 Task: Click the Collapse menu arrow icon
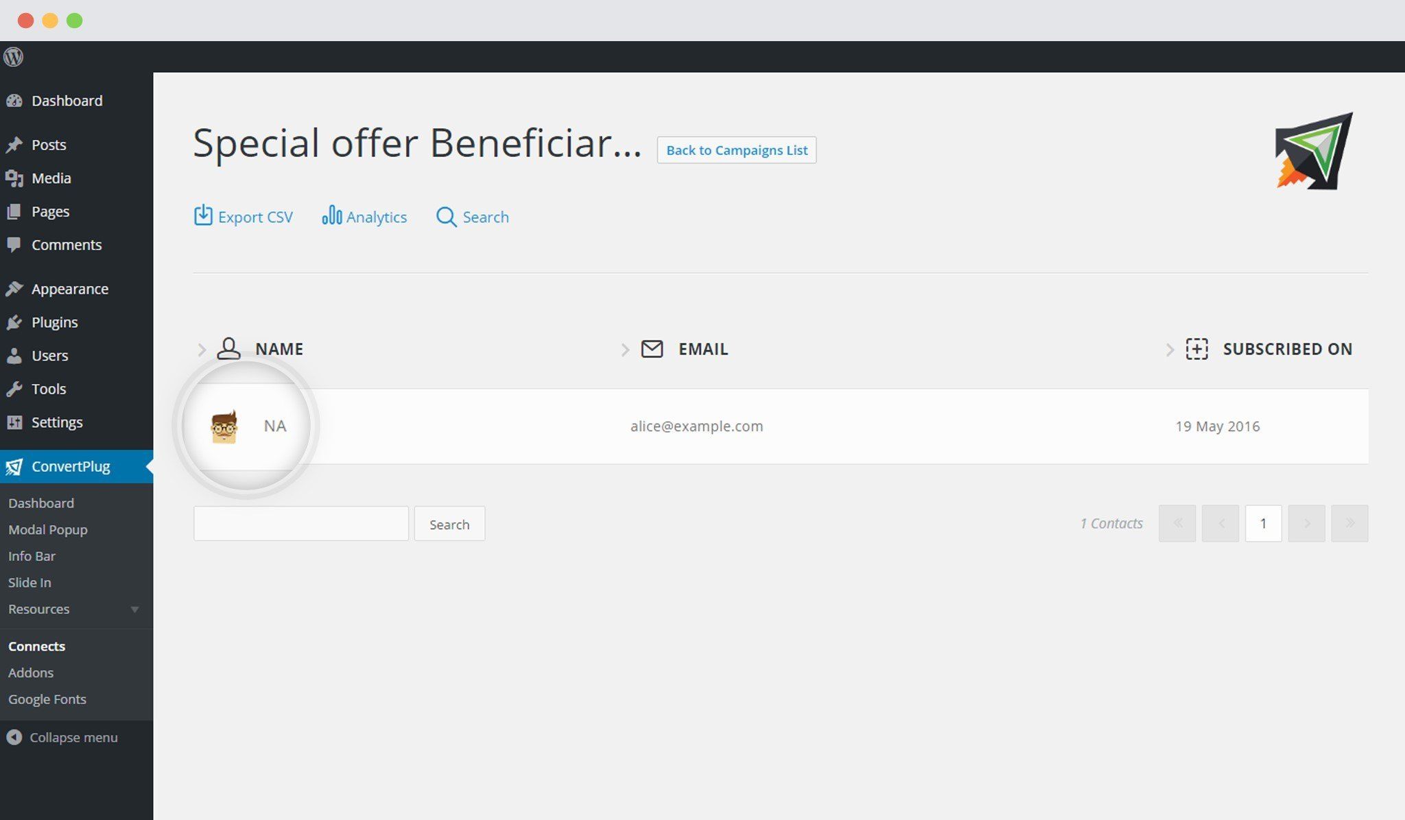pos(14,737)
